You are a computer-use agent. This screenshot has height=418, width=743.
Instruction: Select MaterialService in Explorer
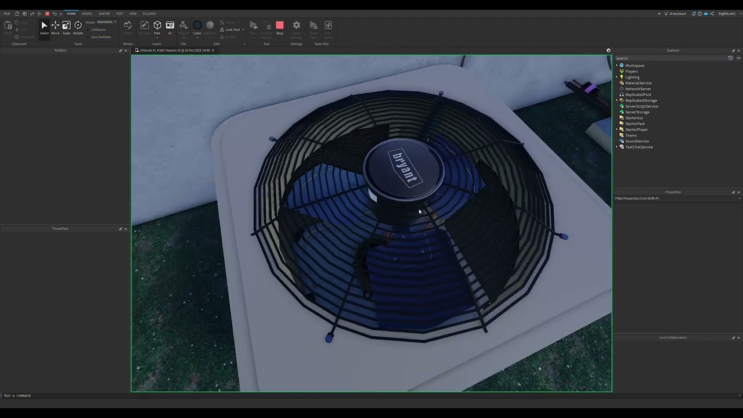coord(638,83)
